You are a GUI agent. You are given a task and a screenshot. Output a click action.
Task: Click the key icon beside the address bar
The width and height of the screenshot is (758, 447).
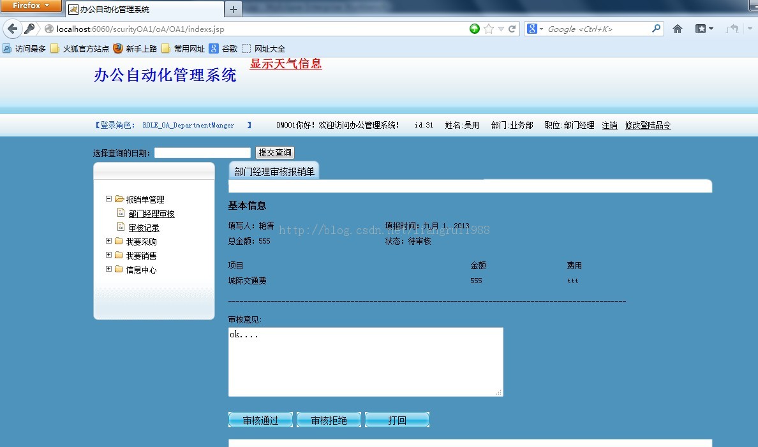click(x=30, y=28)
